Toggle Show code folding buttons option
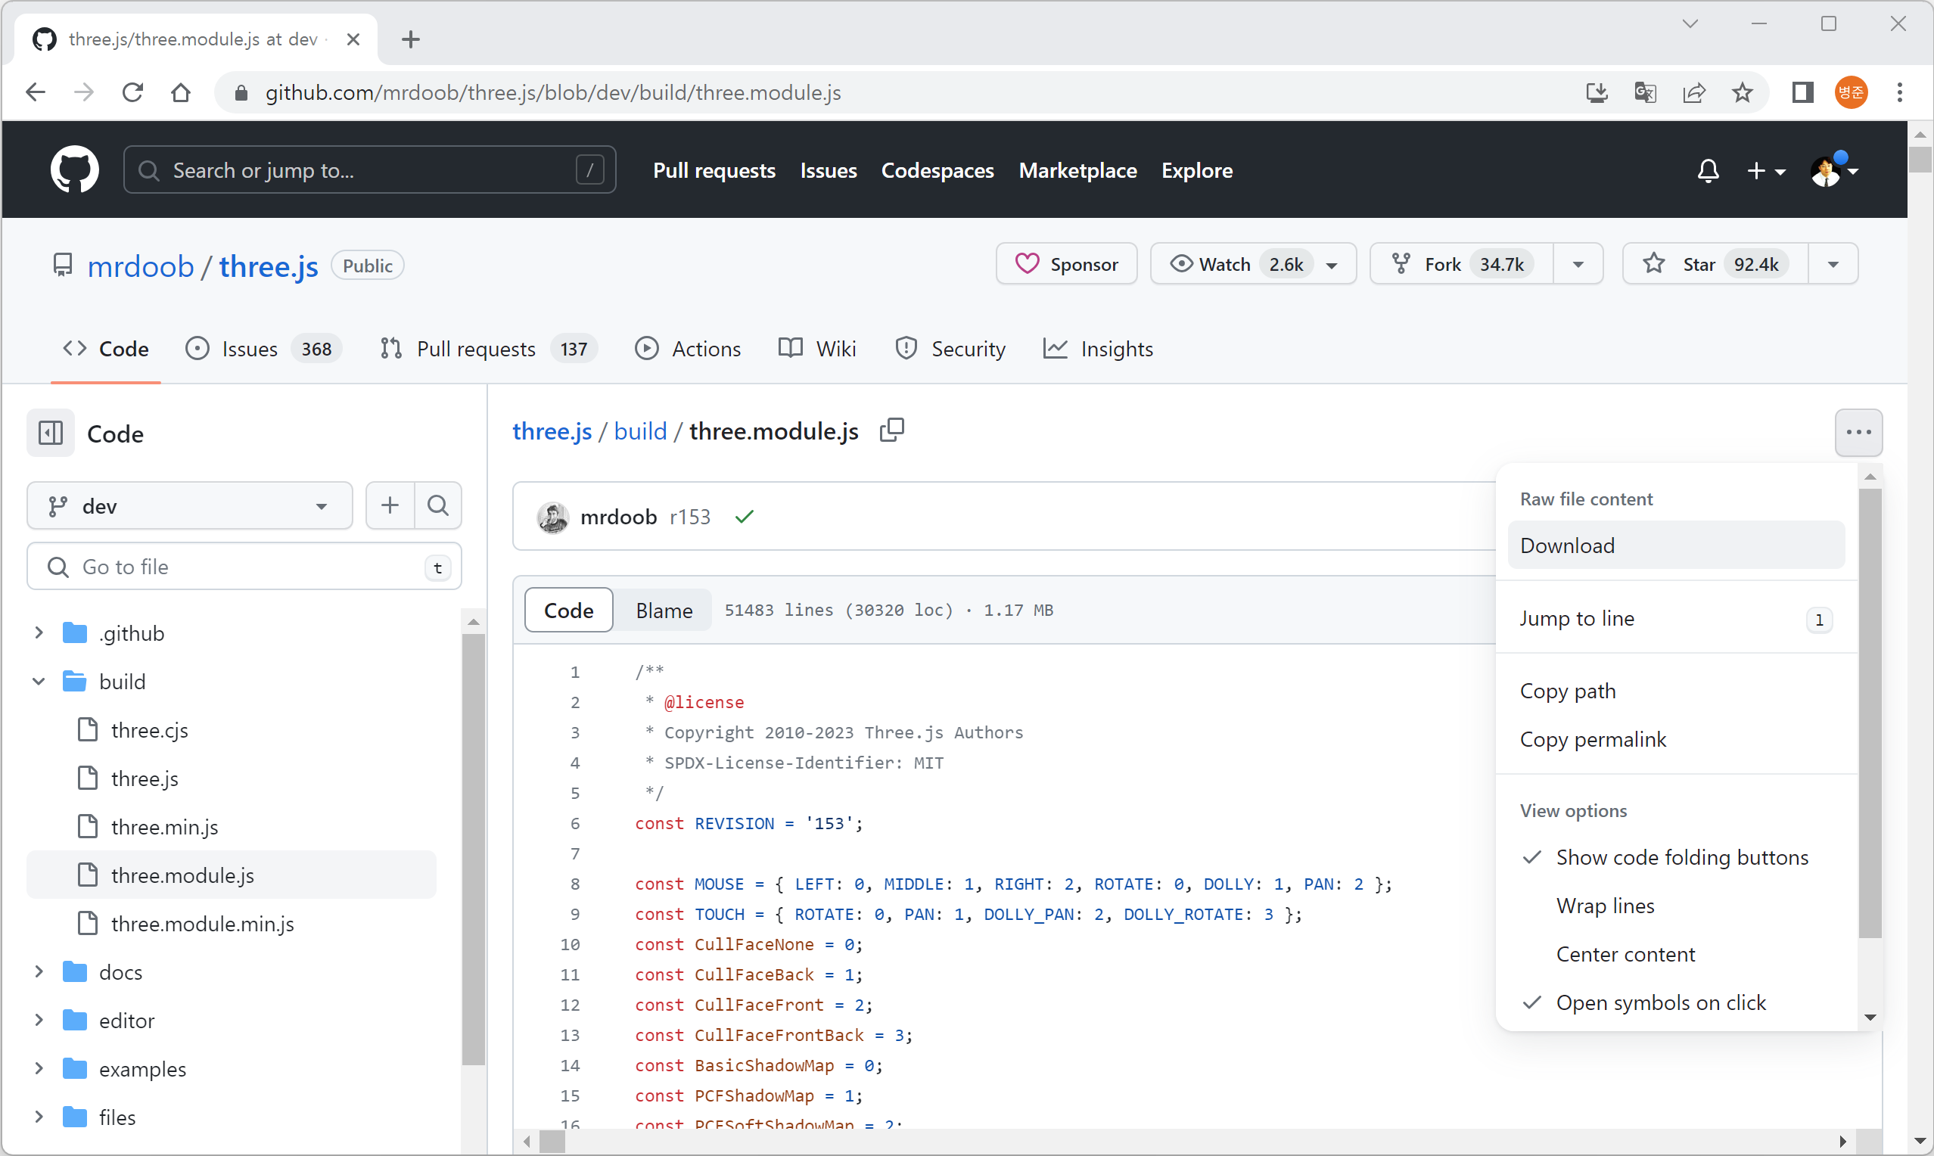The height and width of the screenshot is (1156, 1934). tap(1681, 857)
